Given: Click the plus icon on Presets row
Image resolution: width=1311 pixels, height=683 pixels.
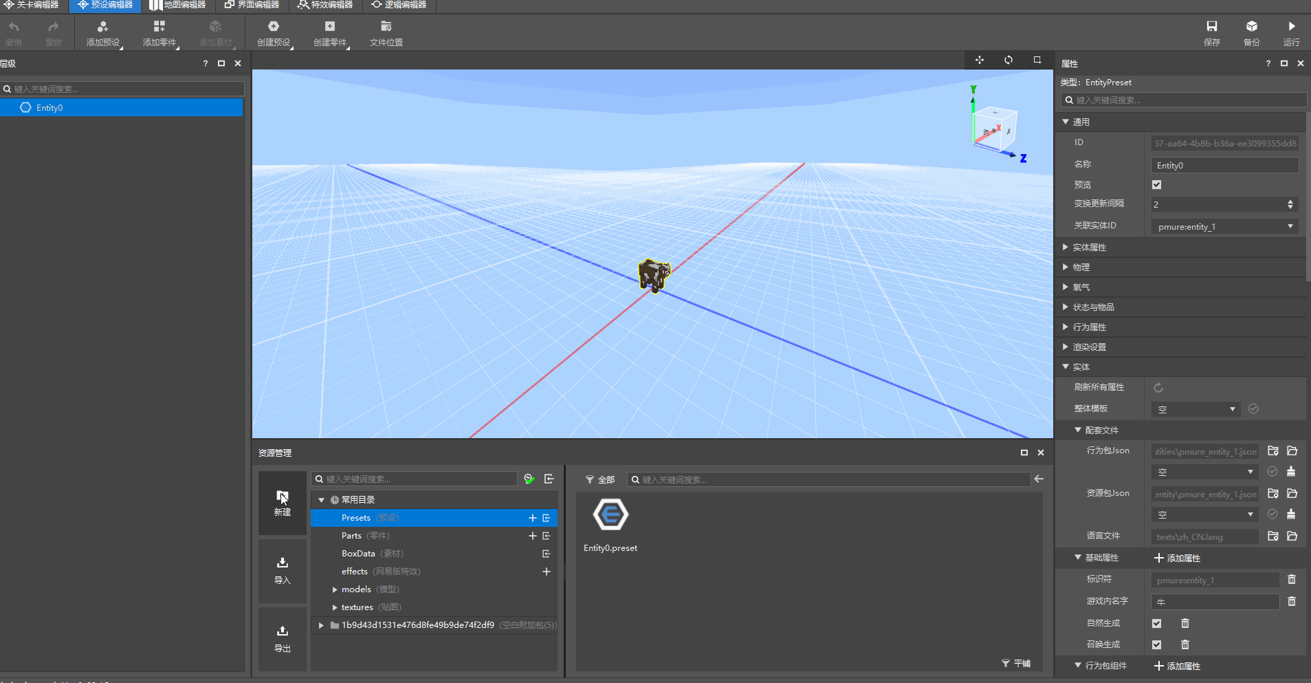Looking at the screenshot, I should (533, 518).
